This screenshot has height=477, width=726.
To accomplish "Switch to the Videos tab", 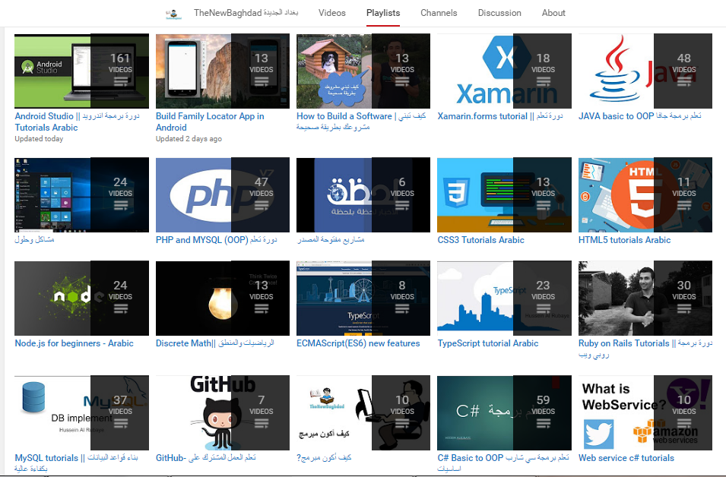I will [x=332, y=13].
